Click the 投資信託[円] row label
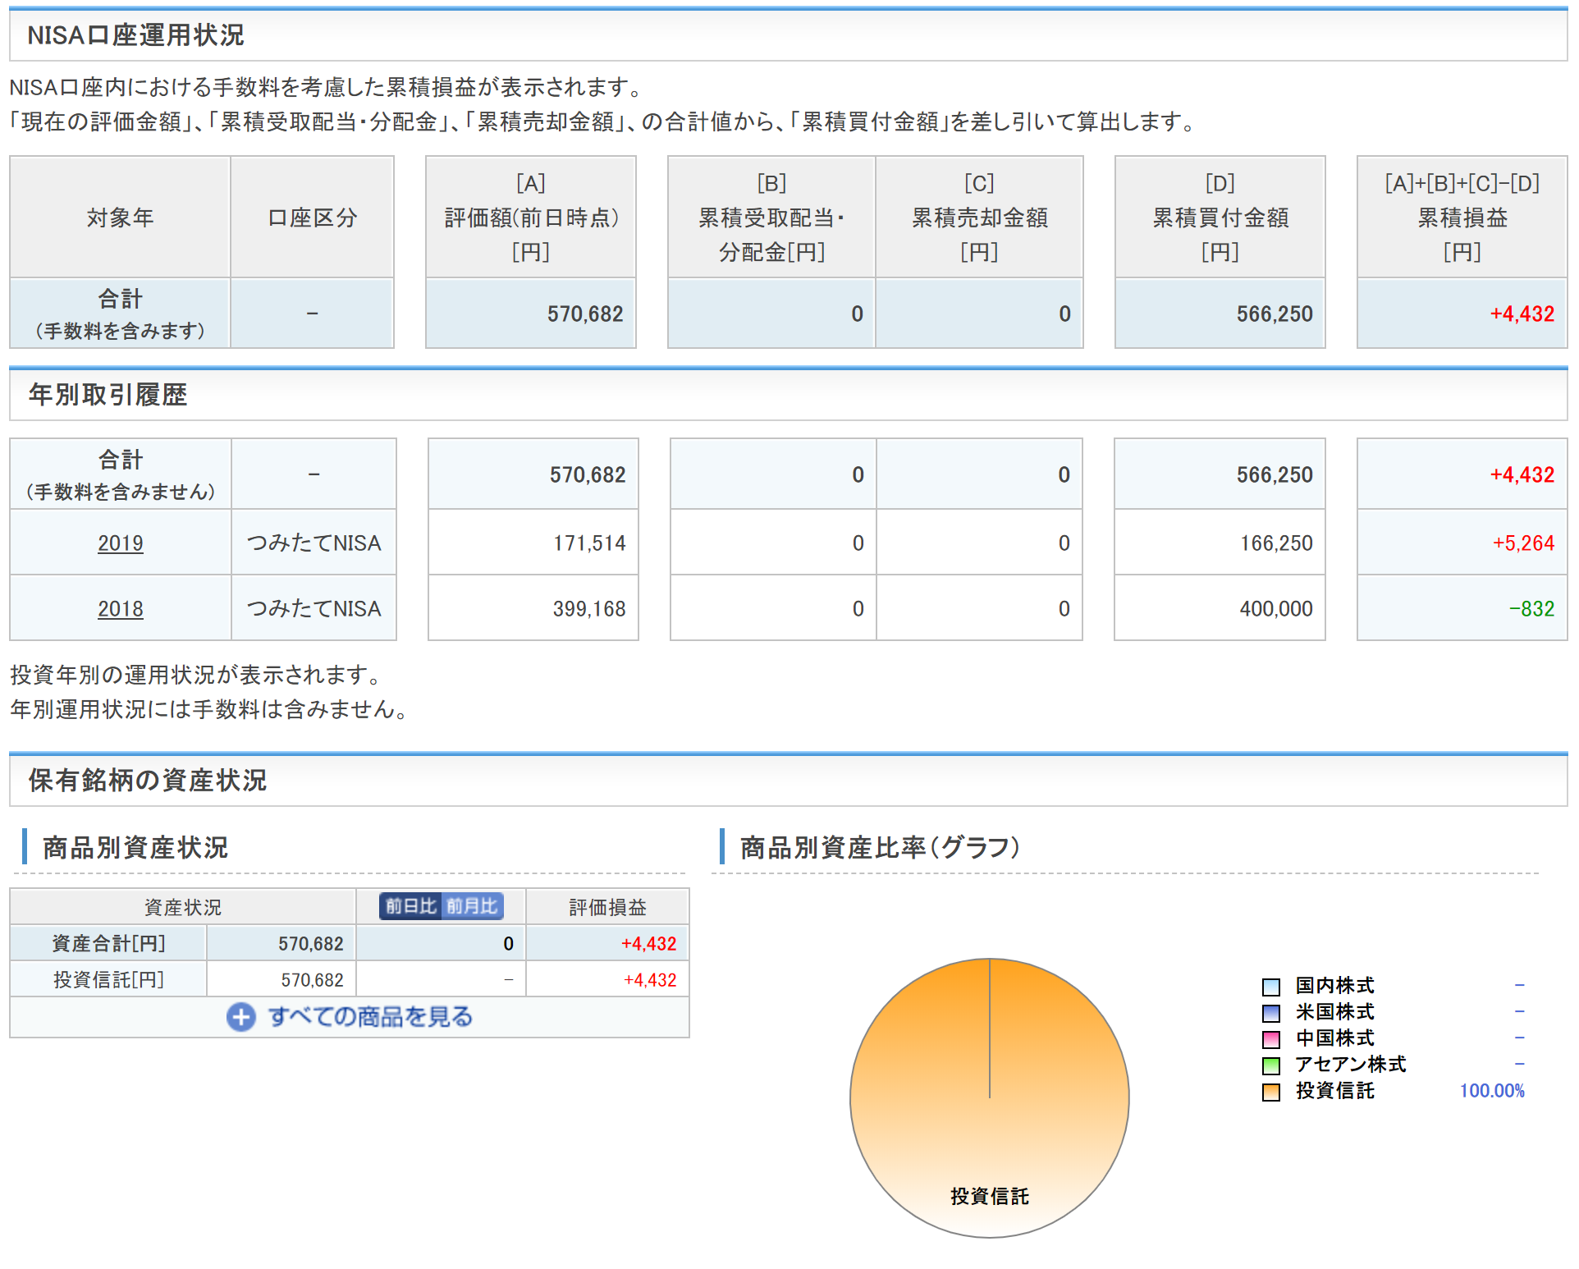The height and width of the screenshot is (1269, 1579). (108, 980)
